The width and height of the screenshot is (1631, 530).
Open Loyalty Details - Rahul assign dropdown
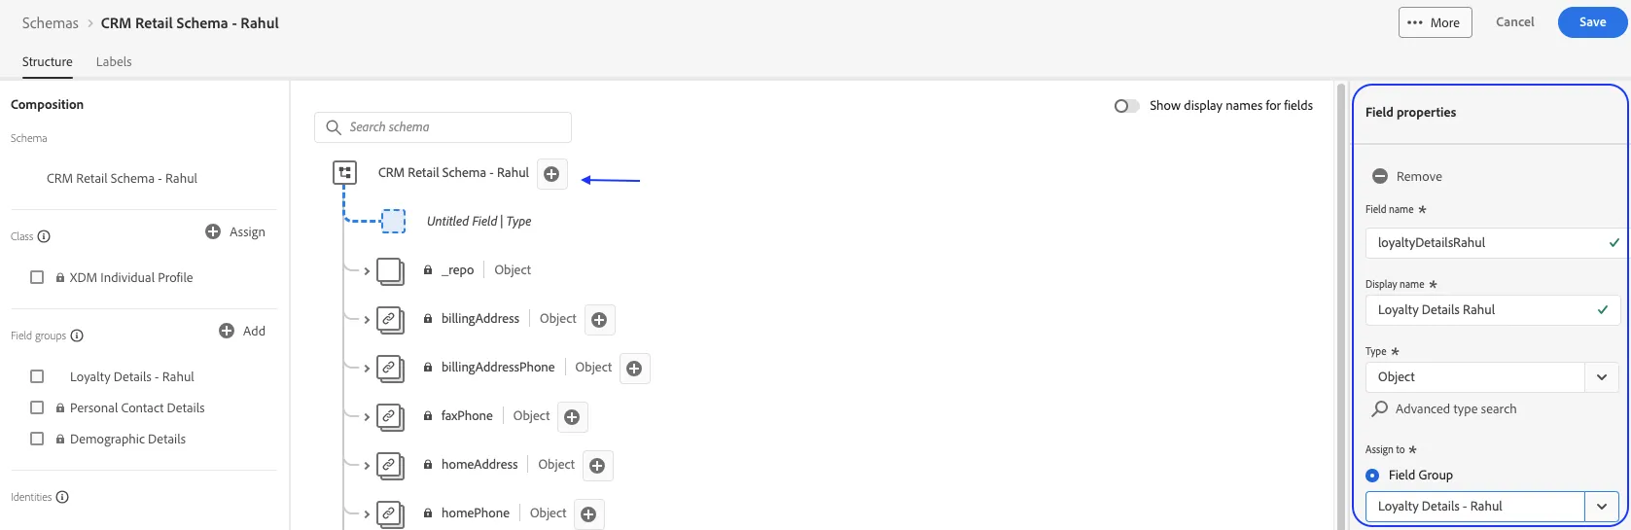pos(1492,507)
